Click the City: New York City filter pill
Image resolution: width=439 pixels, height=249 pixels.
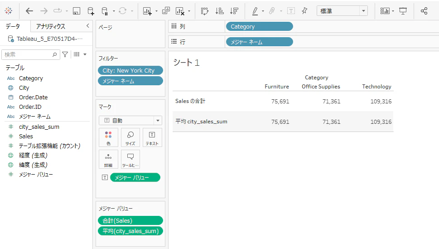point(130,70)
